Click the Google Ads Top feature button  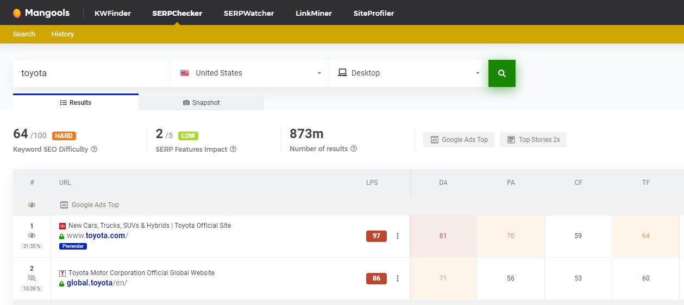click(459, 140)
